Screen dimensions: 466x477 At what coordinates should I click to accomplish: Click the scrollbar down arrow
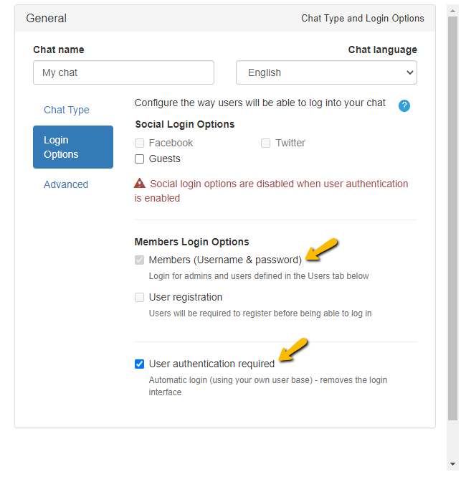click(452, 464)
